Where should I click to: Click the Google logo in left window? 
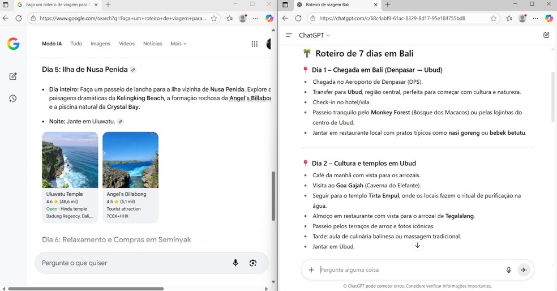tap(13, 44)
